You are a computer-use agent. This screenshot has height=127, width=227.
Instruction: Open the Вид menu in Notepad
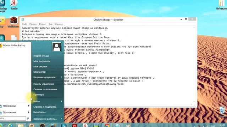50,24
